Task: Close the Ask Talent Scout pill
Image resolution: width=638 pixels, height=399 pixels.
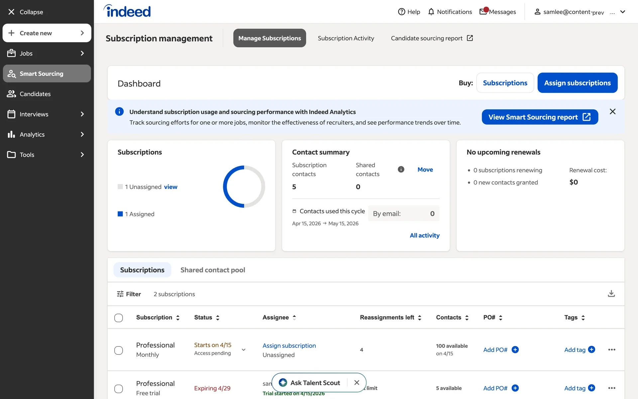Action: [x=357, y=383]
